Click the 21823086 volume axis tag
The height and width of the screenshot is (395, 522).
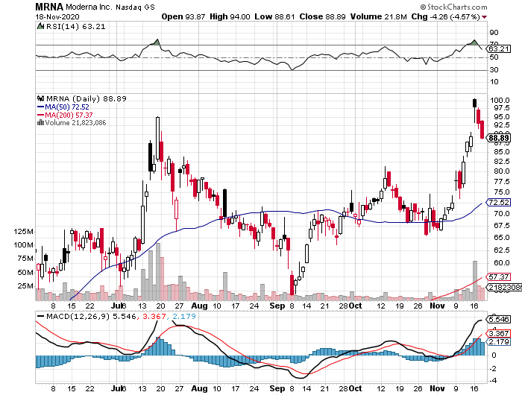tap(504, 287)
